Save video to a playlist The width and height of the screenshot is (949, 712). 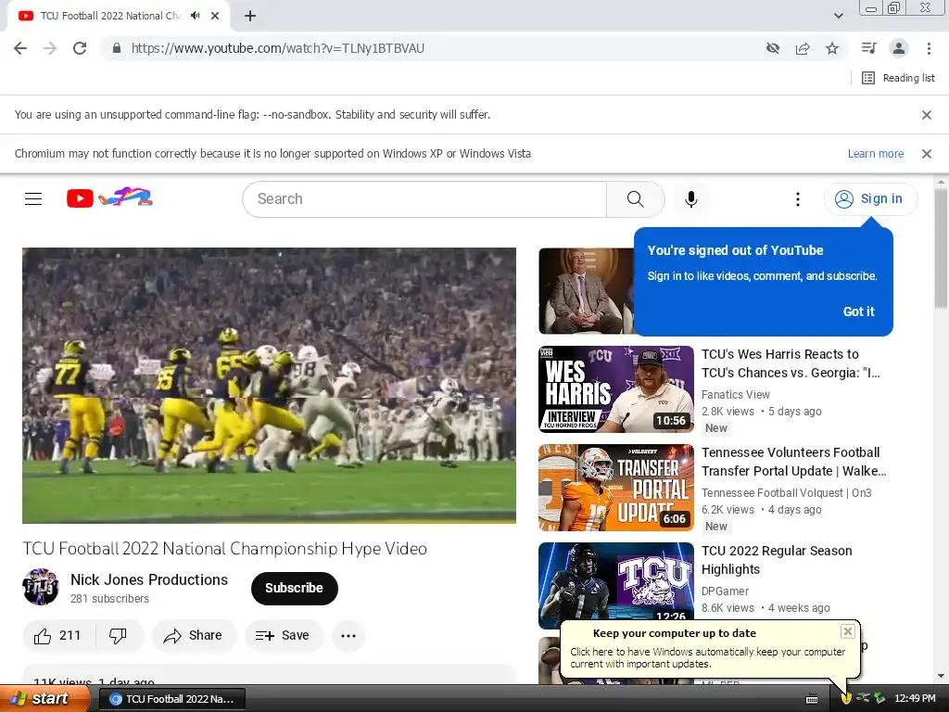[x=284, y=635]
